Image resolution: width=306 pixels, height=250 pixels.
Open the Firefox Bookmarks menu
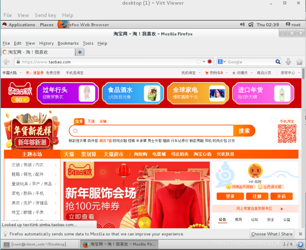coord(68,43)
